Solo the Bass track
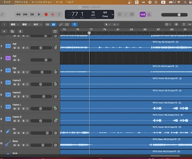 pos(18,145)
